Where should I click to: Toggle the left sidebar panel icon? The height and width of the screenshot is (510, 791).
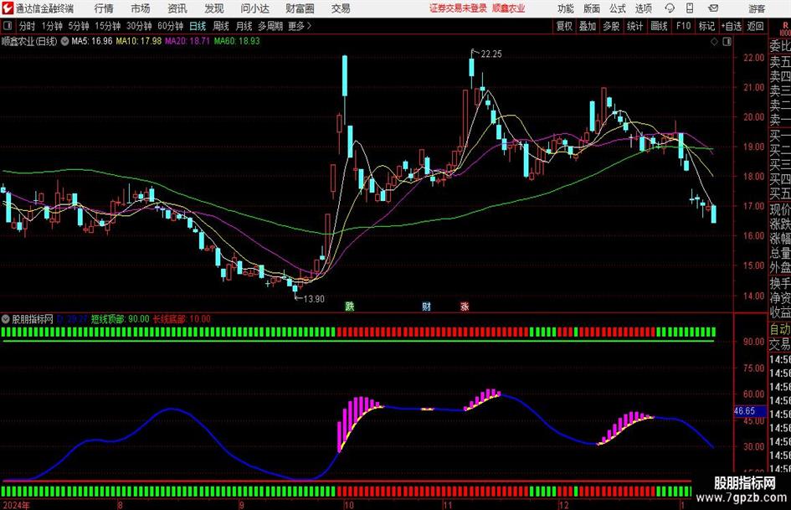8,26
